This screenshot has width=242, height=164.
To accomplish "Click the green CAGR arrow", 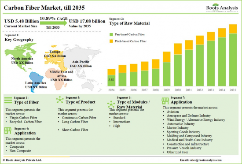I will click(x=54, y=23).
